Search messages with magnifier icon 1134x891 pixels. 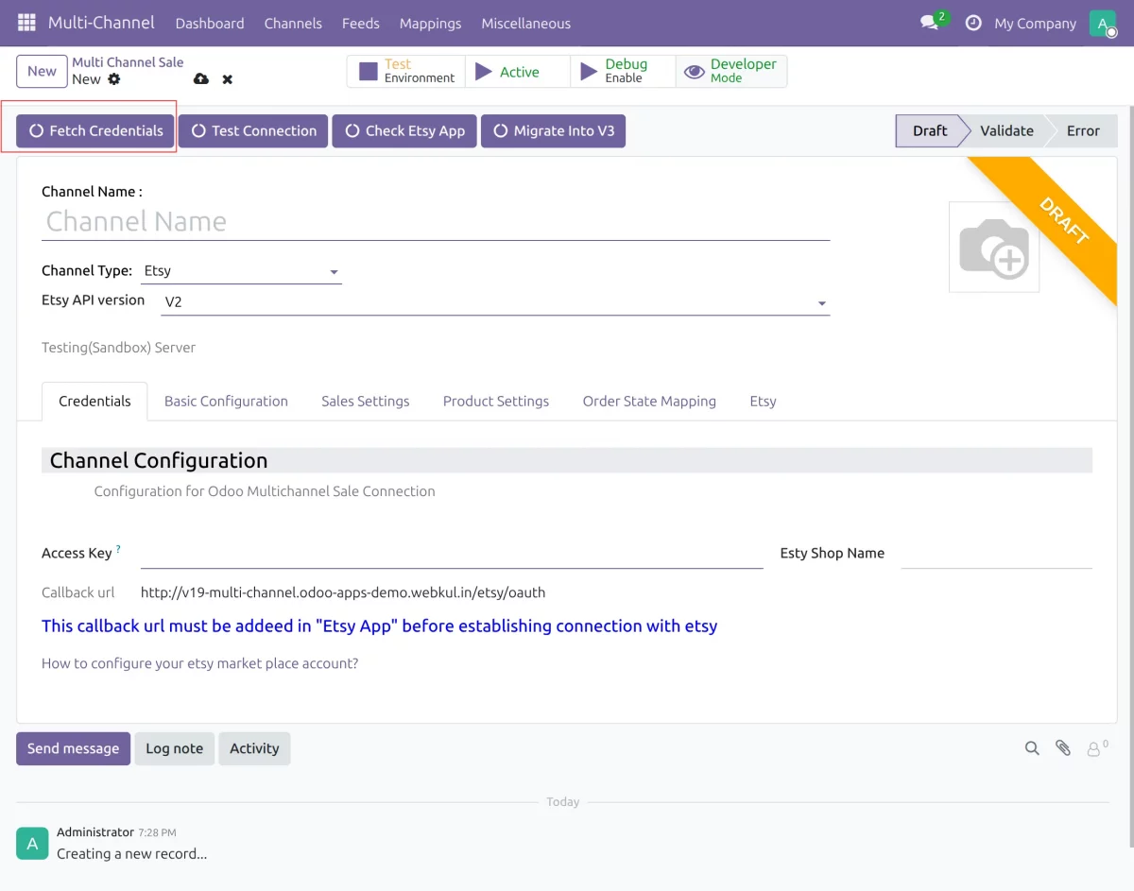coord(1032,748)
